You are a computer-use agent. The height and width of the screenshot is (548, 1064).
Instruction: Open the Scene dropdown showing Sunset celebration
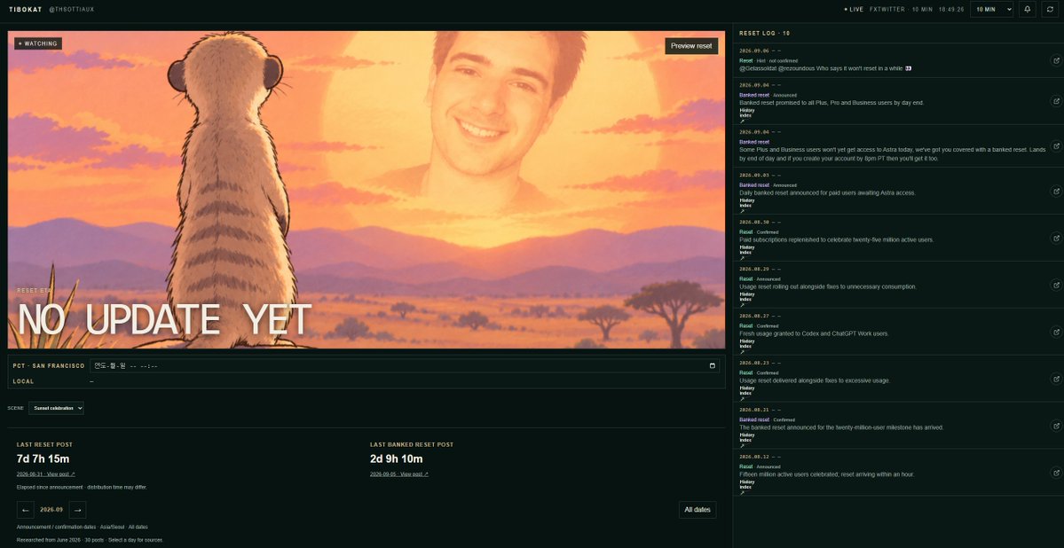point(56,408)
